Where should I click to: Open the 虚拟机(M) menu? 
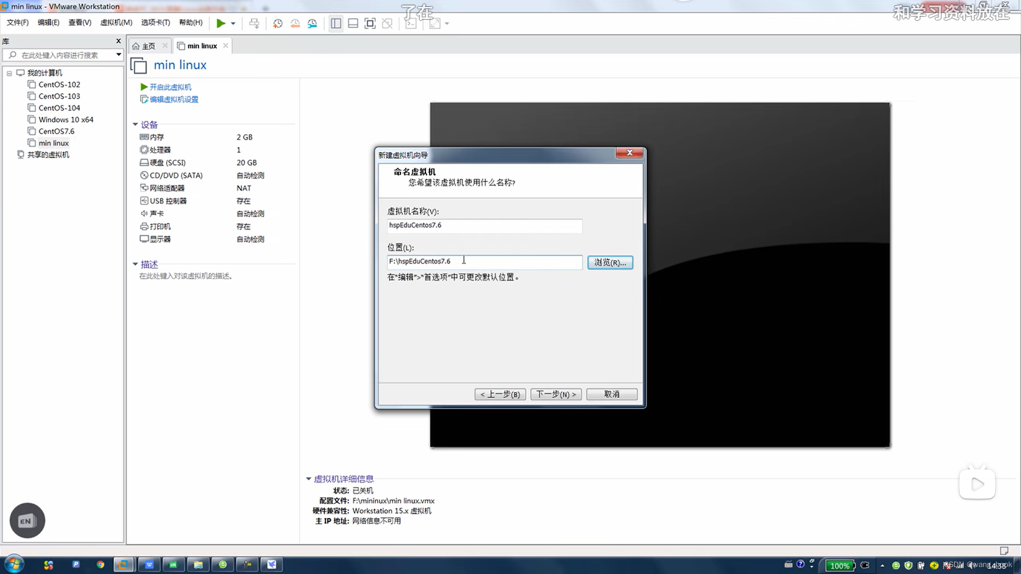pyautogui.click(x=116, y=22)
